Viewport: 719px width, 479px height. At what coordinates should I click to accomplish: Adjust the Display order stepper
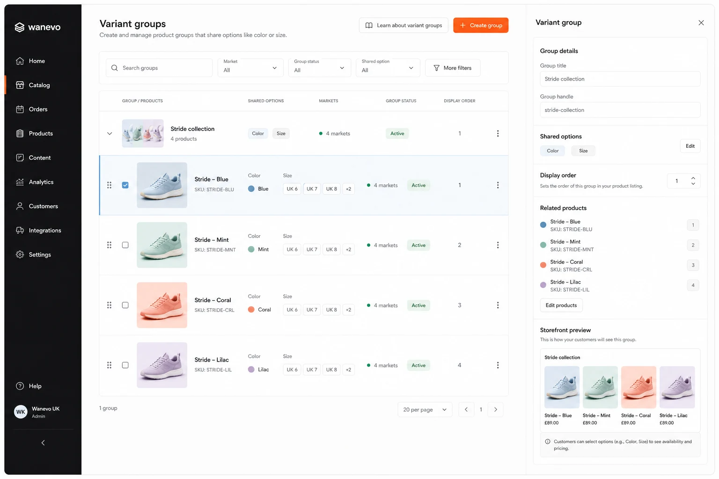pyautogui.click(x=693, y=181)
